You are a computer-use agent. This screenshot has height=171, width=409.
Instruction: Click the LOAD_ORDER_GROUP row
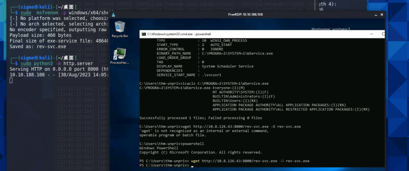(x=178, y=58)
